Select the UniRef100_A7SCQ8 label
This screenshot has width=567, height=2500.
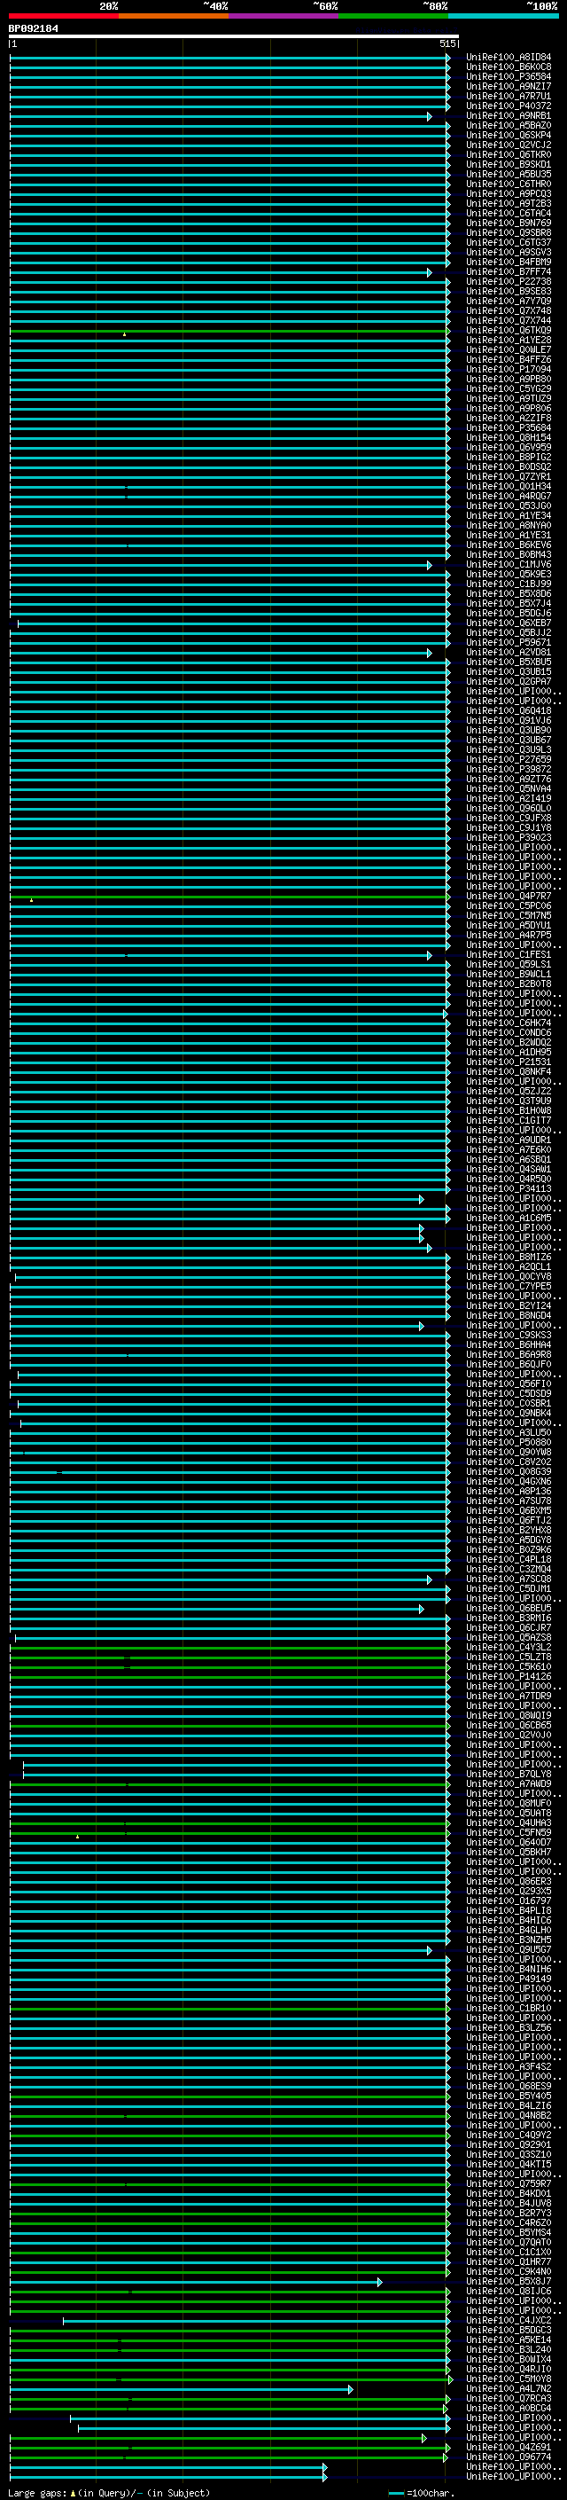[x=508, y=1579]
